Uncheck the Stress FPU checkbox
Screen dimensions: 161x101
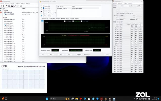point(43,8)
